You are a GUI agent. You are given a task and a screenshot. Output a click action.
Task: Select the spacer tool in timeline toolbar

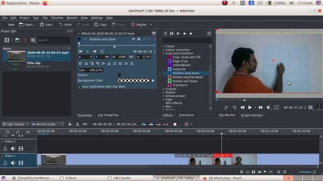85,124
